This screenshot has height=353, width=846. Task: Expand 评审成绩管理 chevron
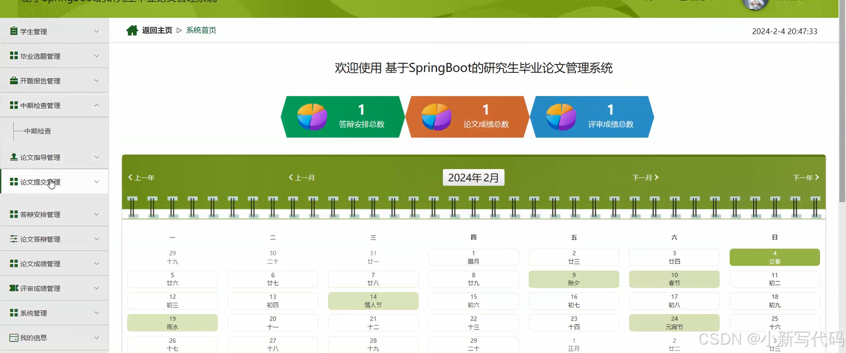(97, 288)
